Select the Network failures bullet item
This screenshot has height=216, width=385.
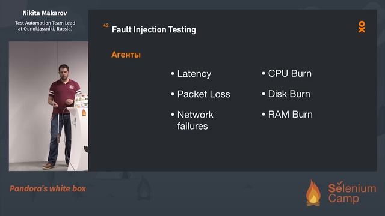tap(192, 120)
